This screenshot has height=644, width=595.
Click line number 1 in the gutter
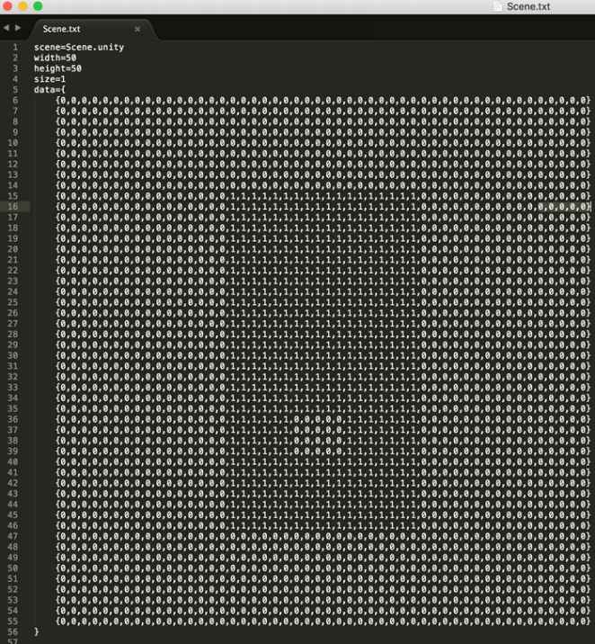(14, 47)
